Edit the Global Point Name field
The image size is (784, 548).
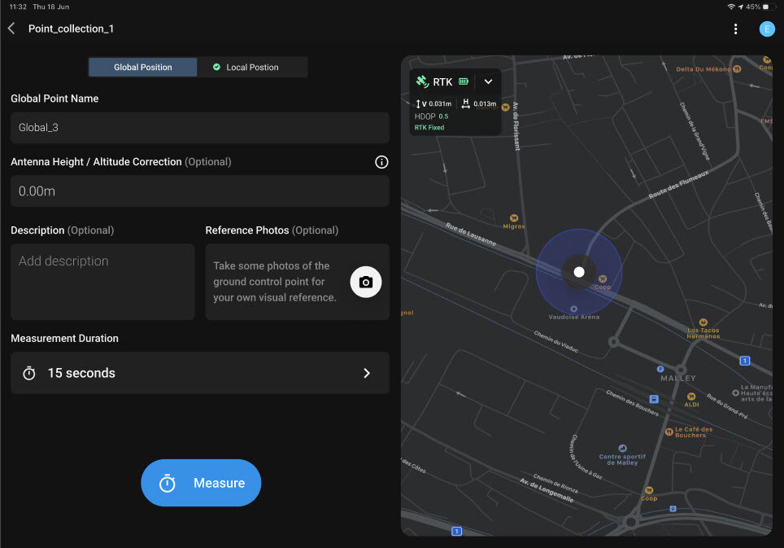click(199, 127)
